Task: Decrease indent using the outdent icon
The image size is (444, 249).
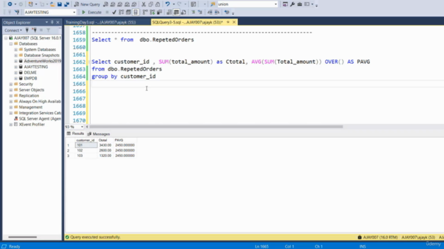Action: (x=210, y=12)
